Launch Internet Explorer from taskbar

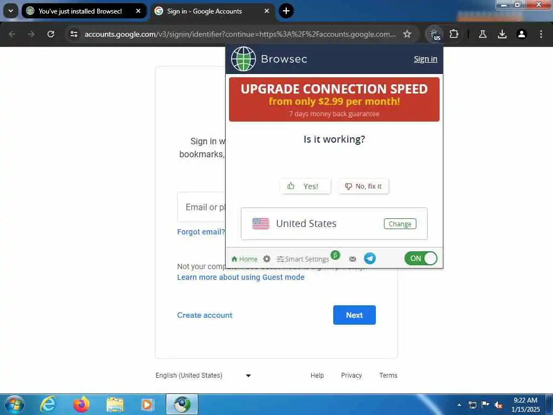48,404
